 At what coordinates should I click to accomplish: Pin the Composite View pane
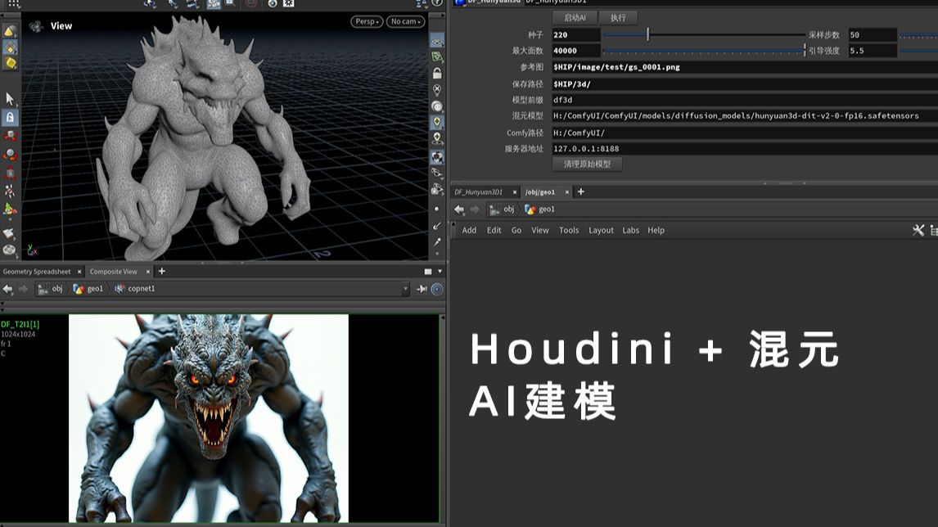coord(422,289)
